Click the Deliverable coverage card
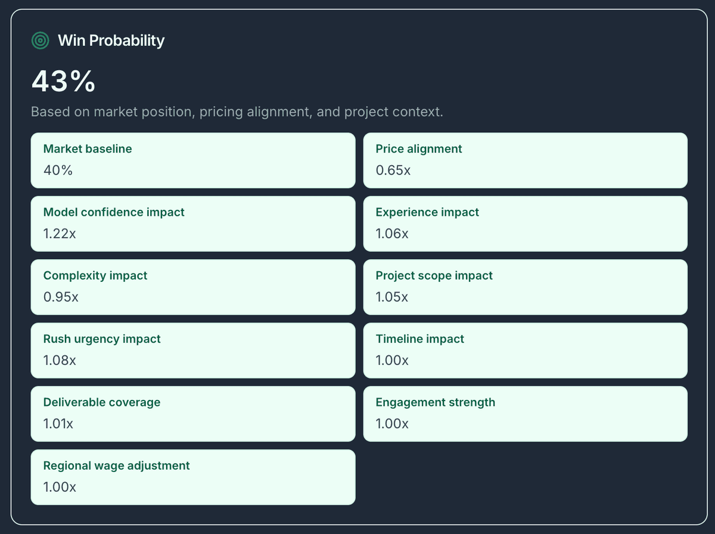 (192, 414)
